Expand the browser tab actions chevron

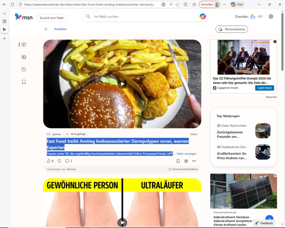[4, 14]
